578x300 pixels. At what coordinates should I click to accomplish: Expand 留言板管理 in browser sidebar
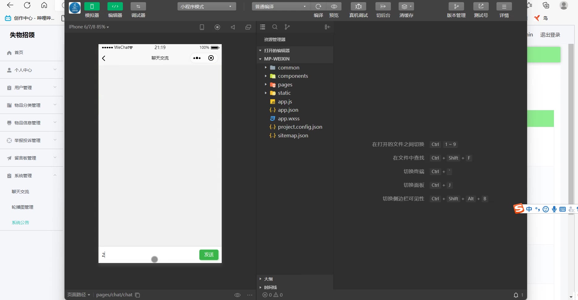pos(31,158)
